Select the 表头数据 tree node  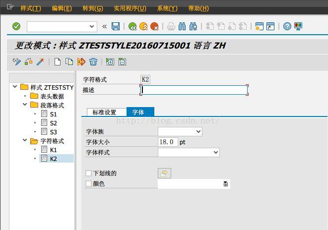[x=52, y=96]
